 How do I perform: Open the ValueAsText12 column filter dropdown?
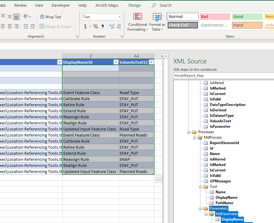point(151,62)
